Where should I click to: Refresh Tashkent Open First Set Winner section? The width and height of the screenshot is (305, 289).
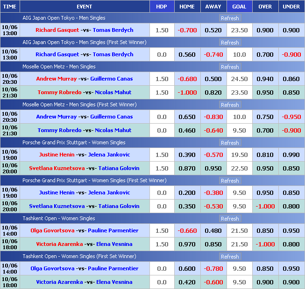click(229, 257)
